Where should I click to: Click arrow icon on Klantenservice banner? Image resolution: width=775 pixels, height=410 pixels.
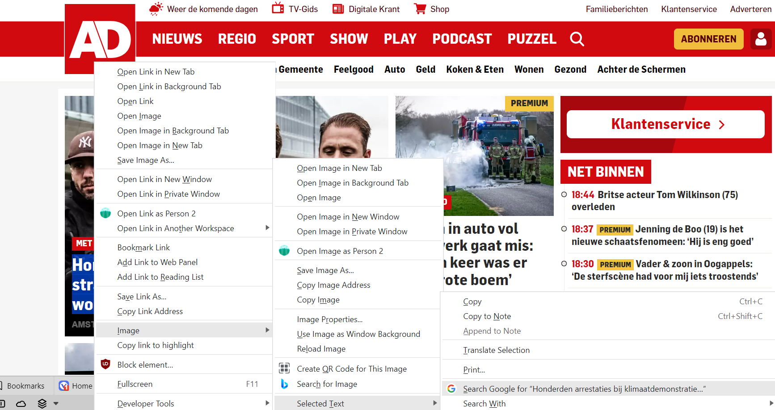coord(721,124)
